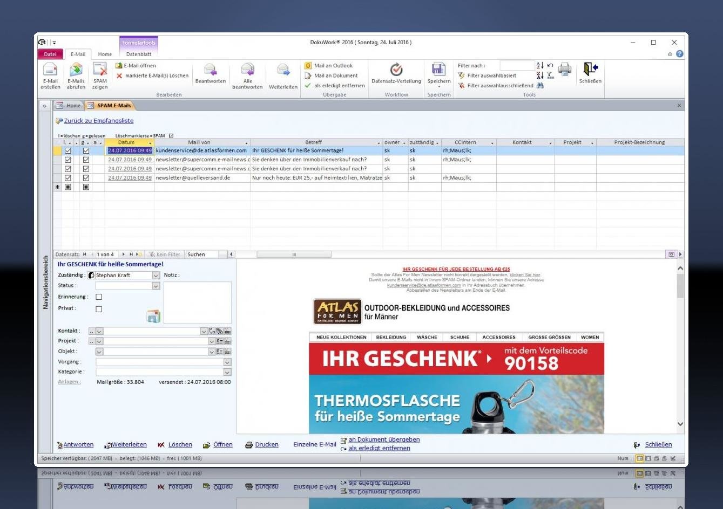Uncheck löschen box for atlasformen.com mail
This screenshot has width=723, height=509.
(x=67, y=151)
